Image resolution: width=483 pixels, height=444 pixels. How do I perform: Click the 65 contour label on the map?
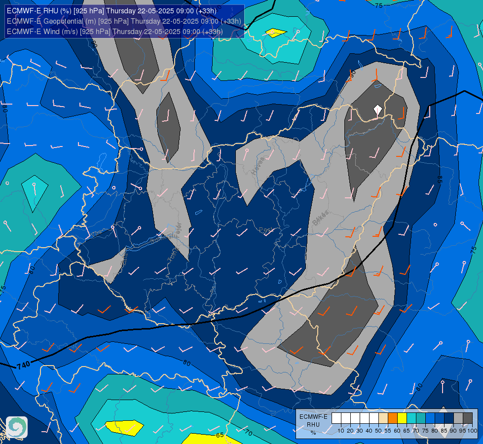click(220, 435)
